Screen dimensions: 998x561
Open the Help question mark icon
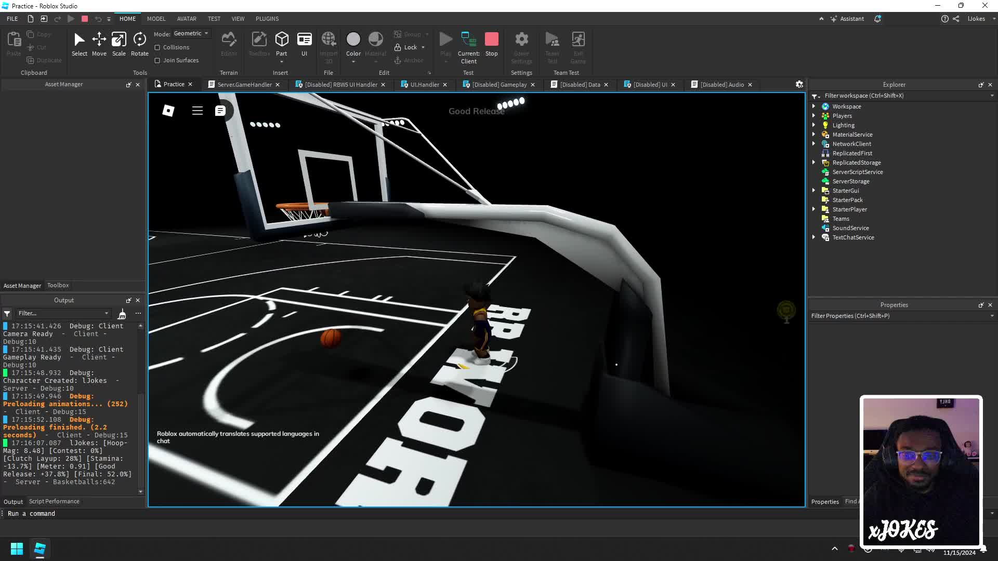coord(944,19)
